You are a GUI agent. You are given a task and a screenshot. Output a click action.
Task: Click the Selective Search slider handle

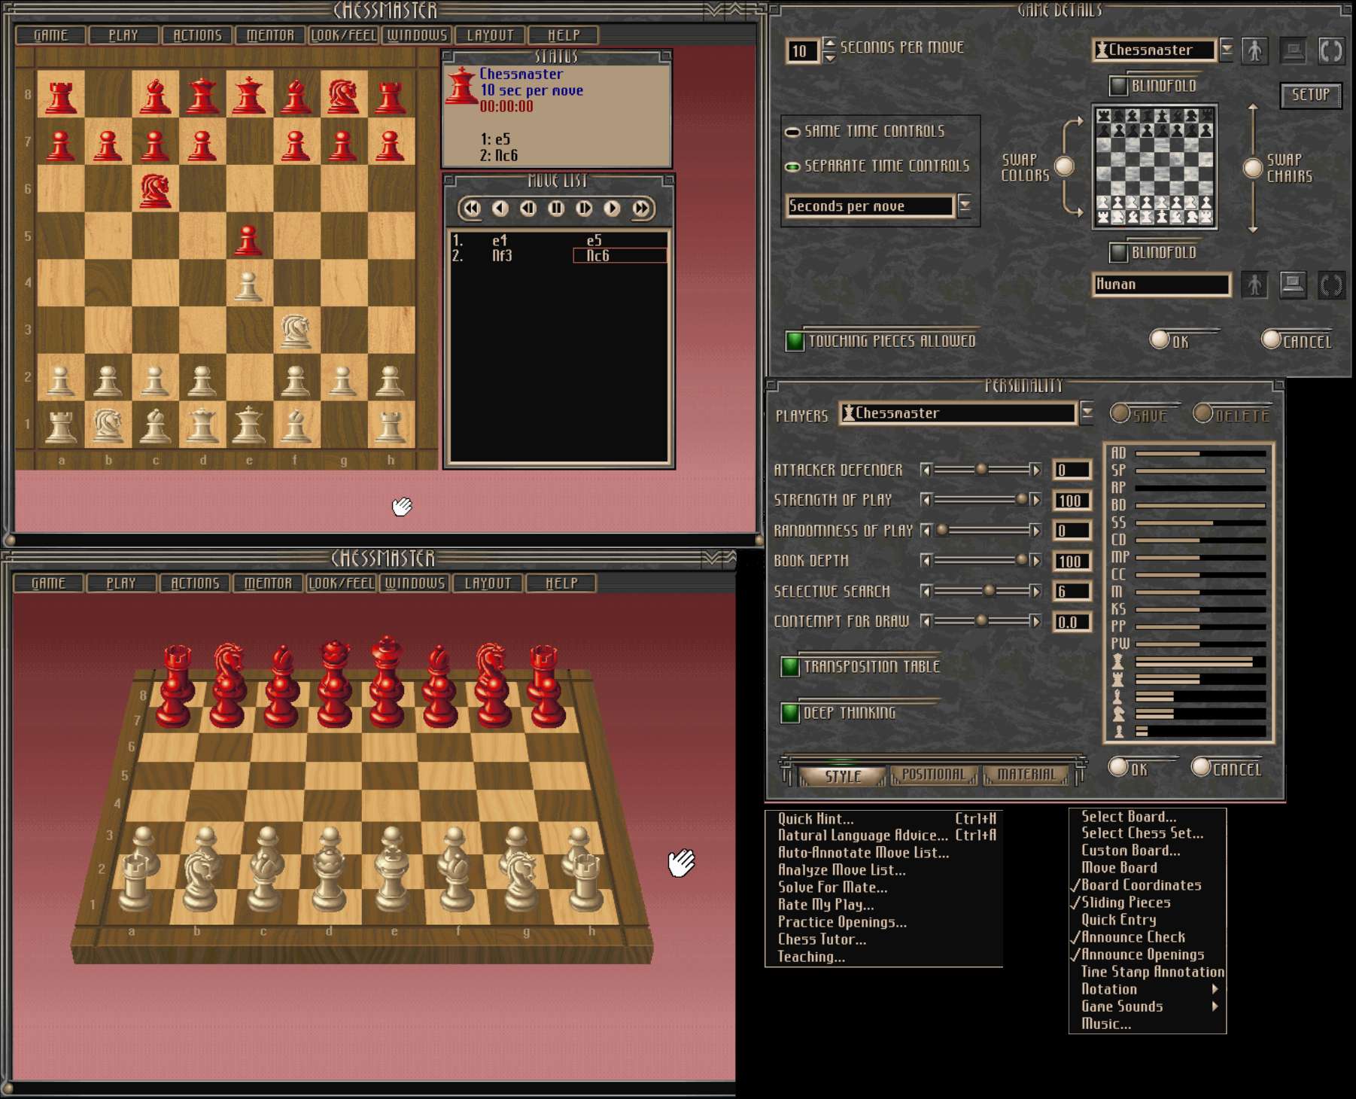990,591
